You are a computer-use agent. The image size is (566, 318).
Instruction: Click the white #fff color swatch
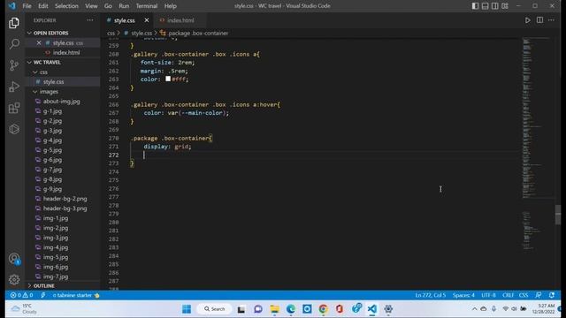(168, 79)
